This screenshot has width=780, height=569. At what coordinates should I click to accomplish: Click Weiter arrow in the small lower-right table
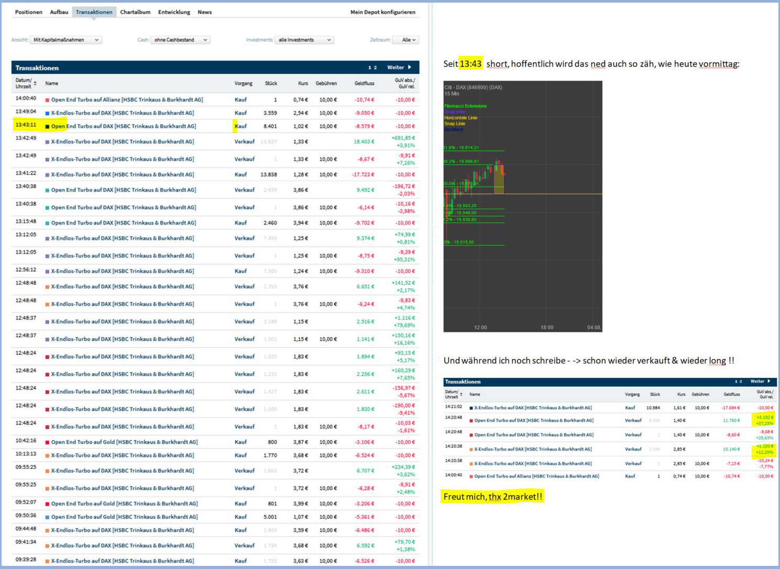pyautogui.click(x=768, y=382)
